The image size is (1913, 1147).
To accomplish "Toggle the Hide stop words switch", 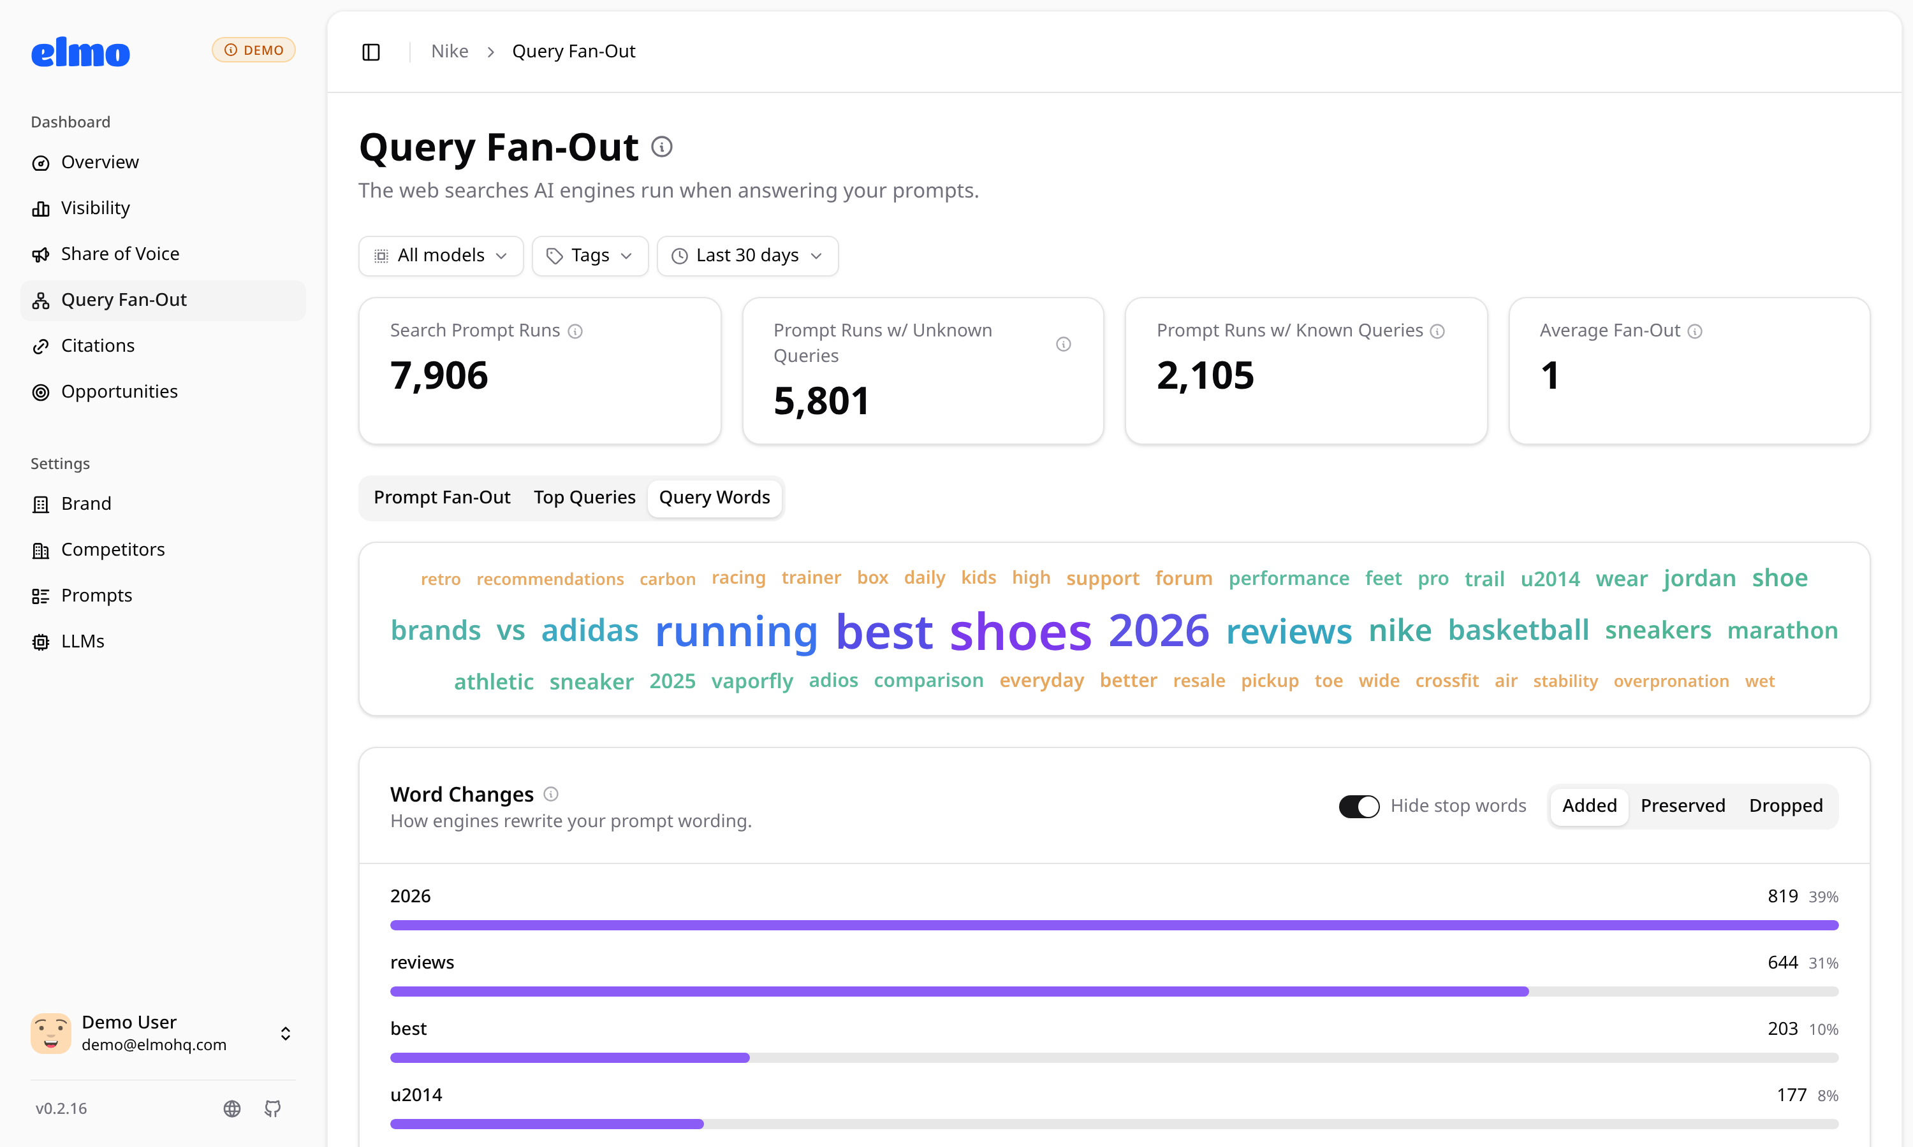I will point(1359,806).
